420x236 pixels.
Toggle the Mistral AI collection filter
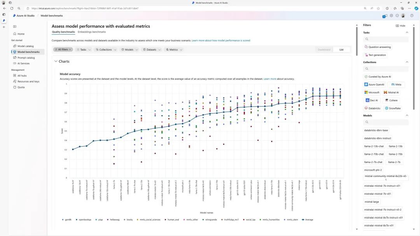(x=391, y=93)
